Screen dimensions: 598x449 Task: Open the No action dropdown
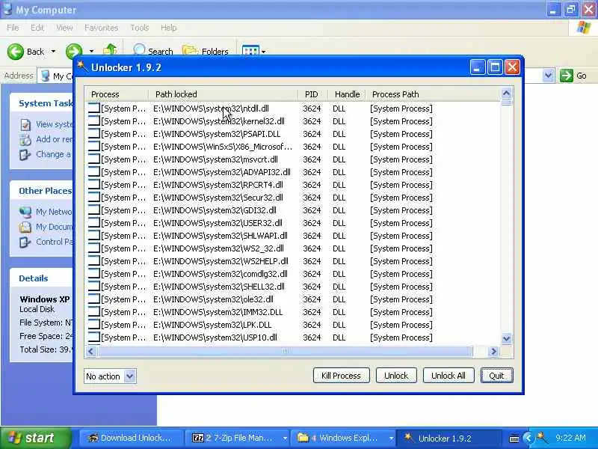110,376
